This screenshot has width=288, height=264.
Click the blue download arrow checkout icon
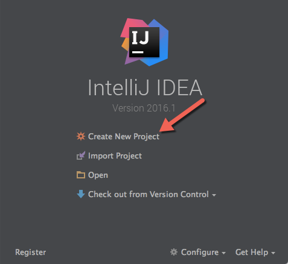81,194
